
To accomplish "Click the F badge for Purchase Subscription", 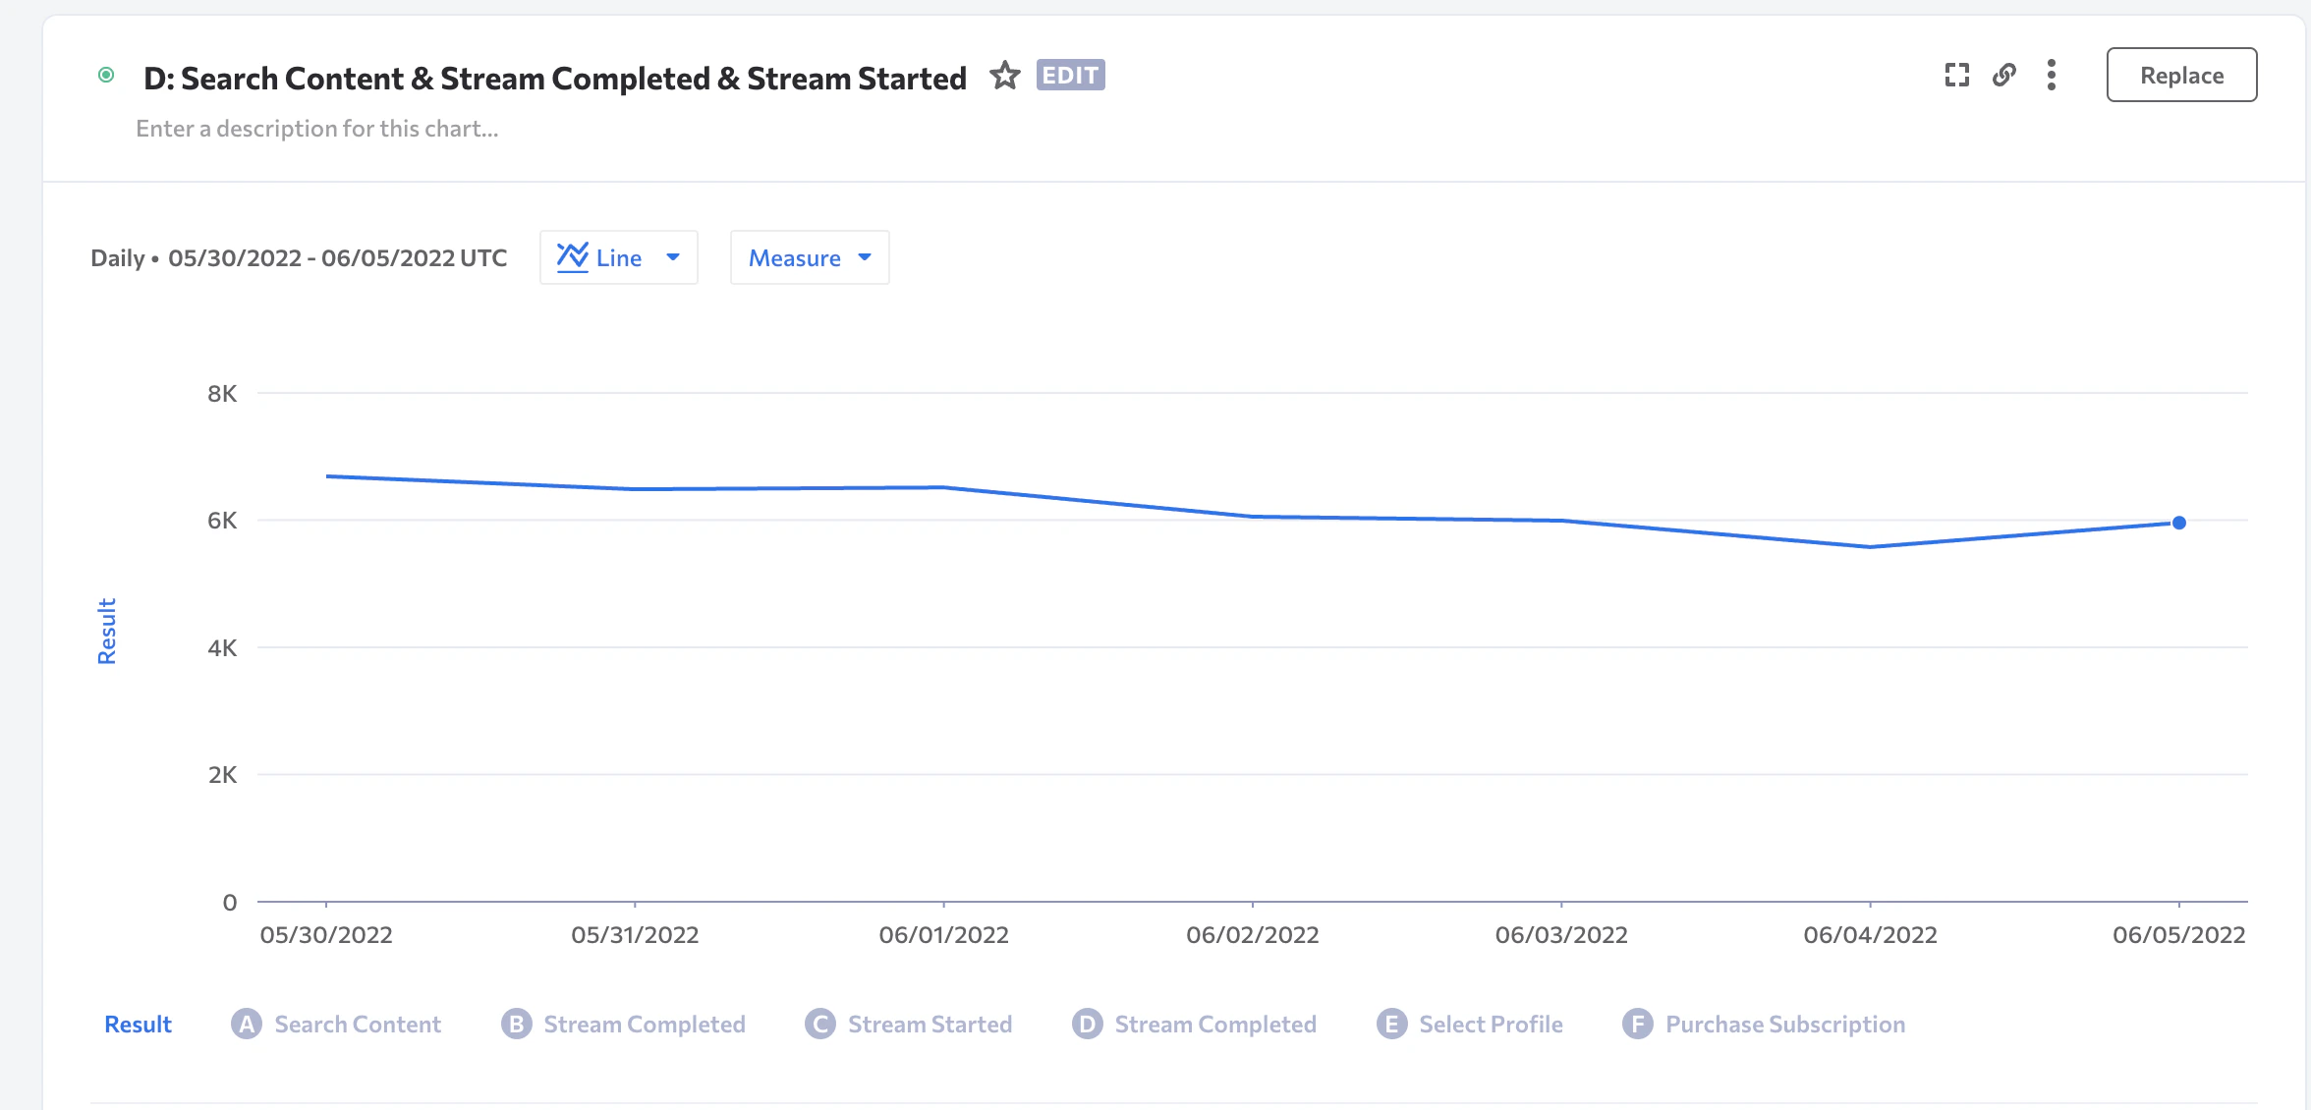I will point(1637,1025).
